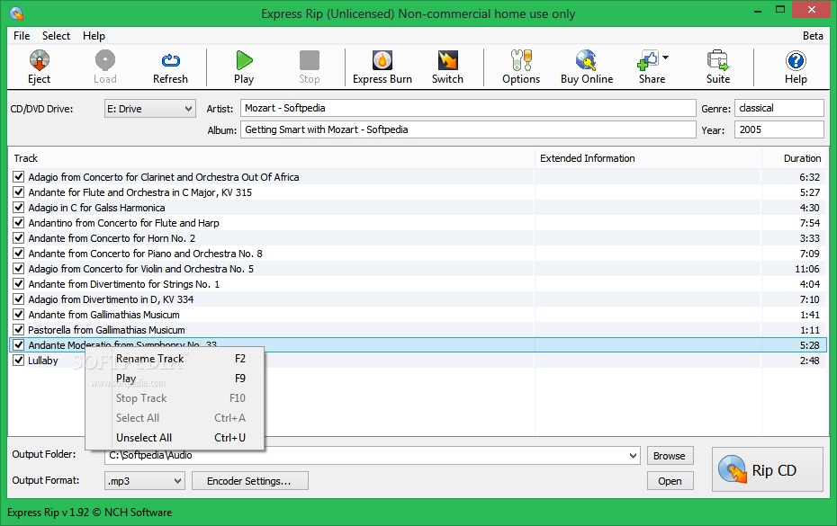Viewport: 837px width, 526px height.
Task: Choose Rename Track from context menu
Action: 175,359
